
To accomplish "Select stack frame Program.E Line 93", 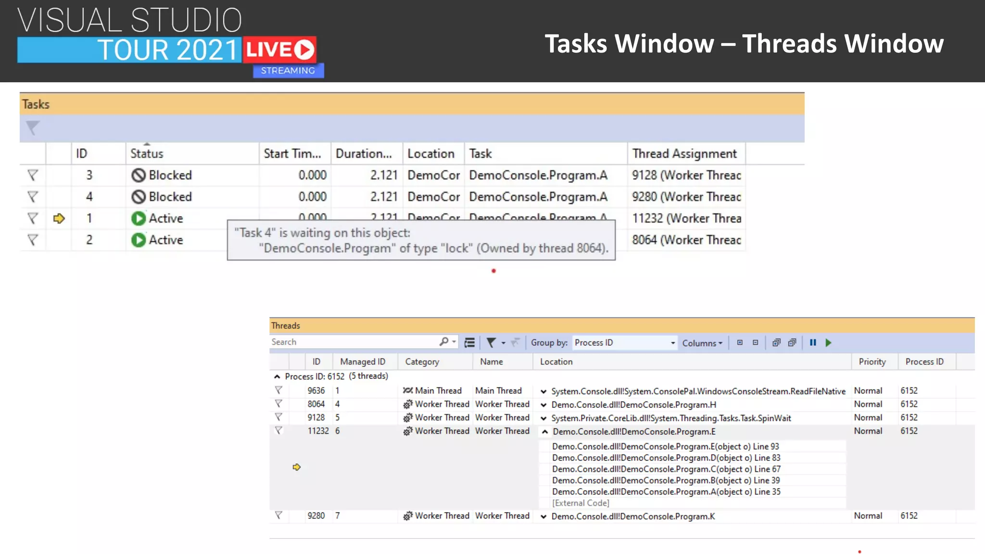I will [x=666, y=446].
